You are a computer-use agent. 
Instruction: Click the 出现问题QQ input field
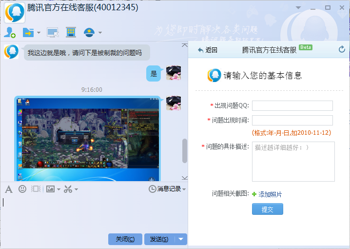click(x=292, y=105)
